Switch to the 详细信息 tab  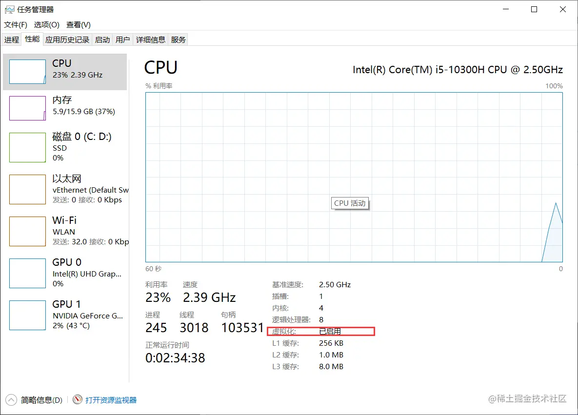[x=151, y=40]
